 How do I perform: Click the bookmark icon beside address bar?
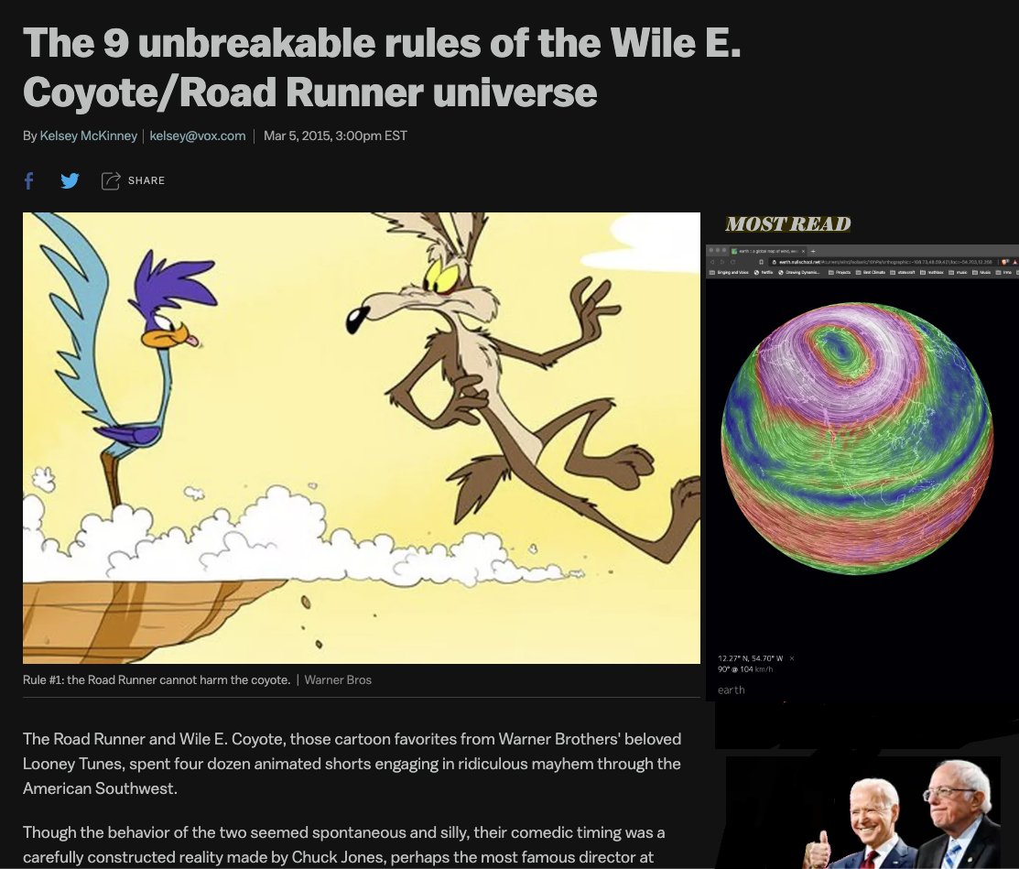pyautogui.click(x=761, y=262)
